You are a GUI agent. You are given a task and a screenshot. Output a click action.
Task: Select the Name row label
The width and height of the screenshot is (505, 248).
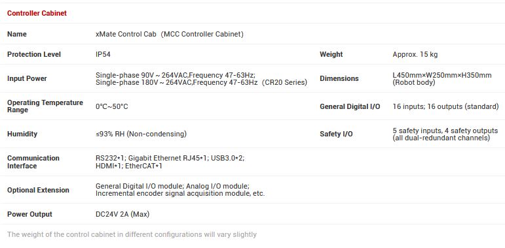17,34
